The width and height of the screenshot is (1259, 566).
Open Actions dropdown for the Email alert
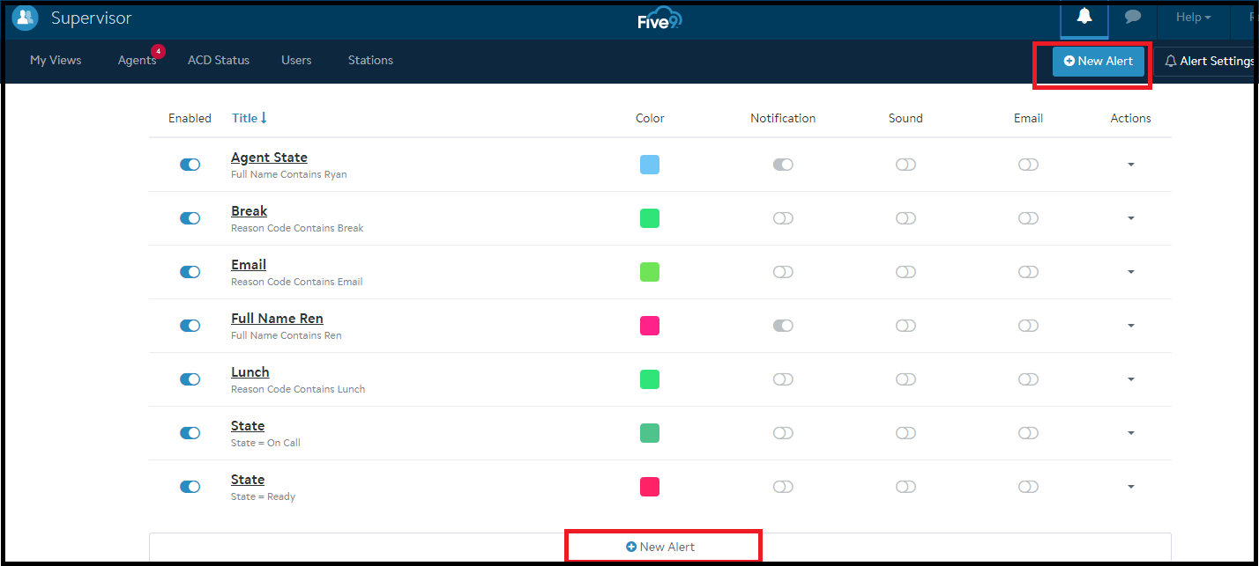(1130, 271)
